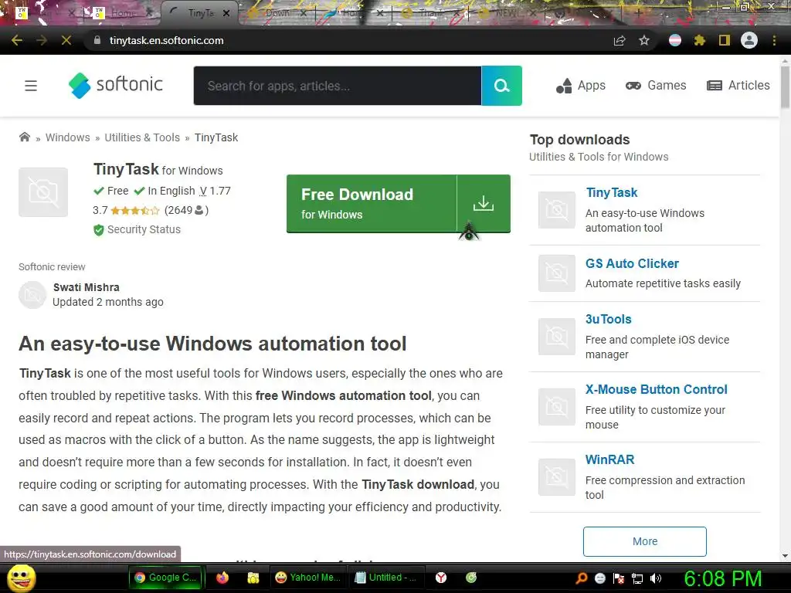The image size is (791, 593).
Task: Click the Utilities & Tools breadcrumb link
Action: pyautogui.click(x=142, y=137)
